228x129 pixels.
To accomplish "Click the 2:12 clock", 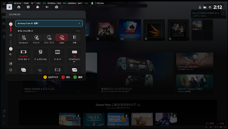I will pyautogui.click(x=218, y=7).
